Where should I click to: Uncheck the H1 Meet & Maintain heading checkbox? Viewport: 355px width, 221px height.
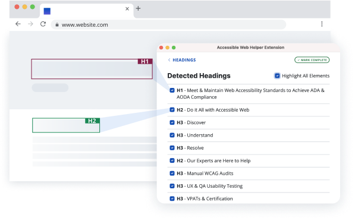tap(172, 90)
